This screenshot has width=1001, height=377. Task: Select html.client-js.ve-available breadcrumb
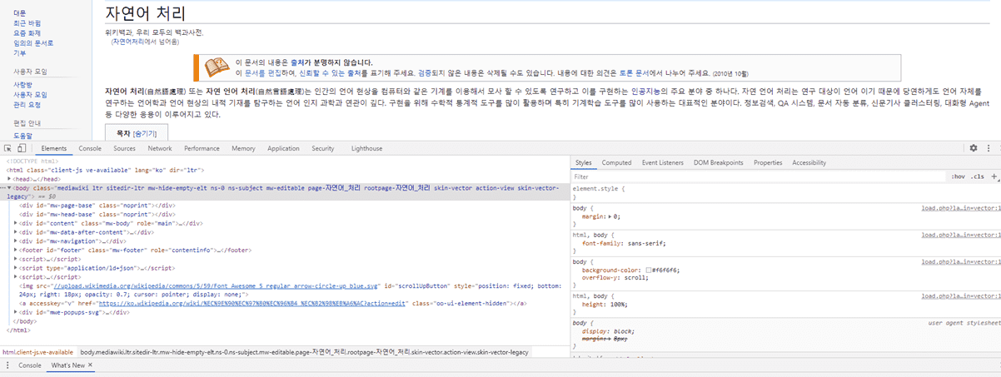click(38, 353)
